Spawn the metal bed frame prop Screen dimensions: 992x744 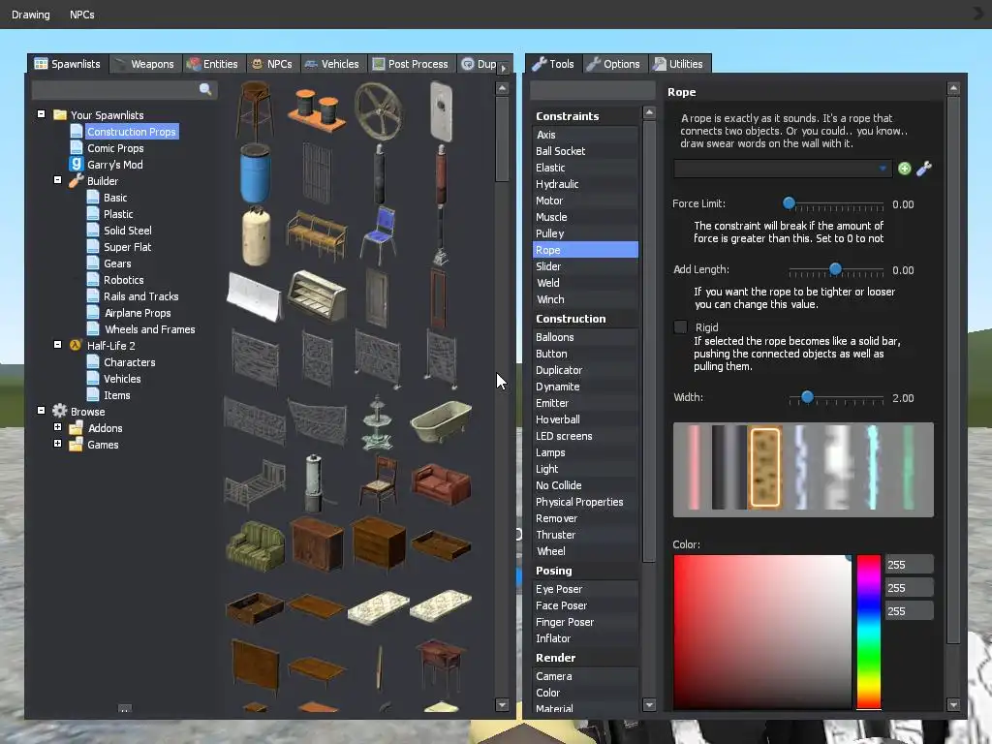coord(255,484)
